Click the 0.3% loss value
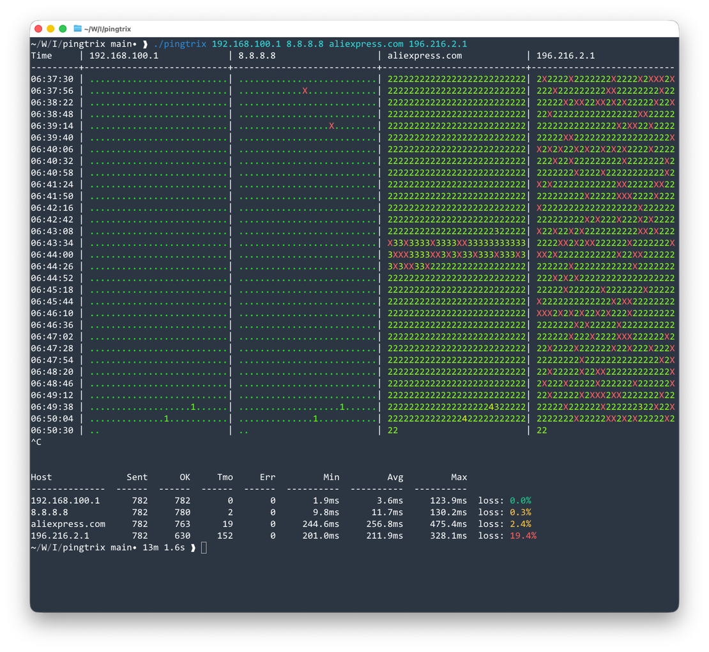709x652 pixels. [521, 512]
